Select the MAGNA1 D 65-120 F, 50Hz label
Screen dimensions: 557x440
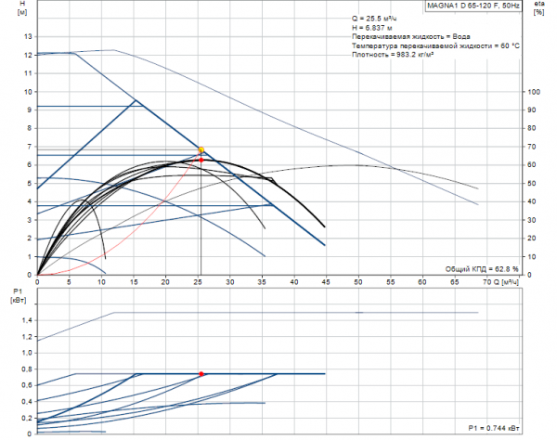click(x=473, y=6)
